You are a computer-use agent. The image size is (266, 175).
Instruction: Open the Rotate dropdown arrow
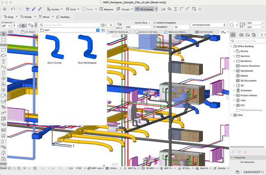tap(35, 17)
